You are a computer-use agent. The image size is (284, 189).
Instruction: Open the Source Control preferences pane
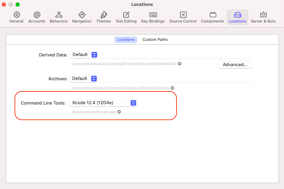coord(183,17)
